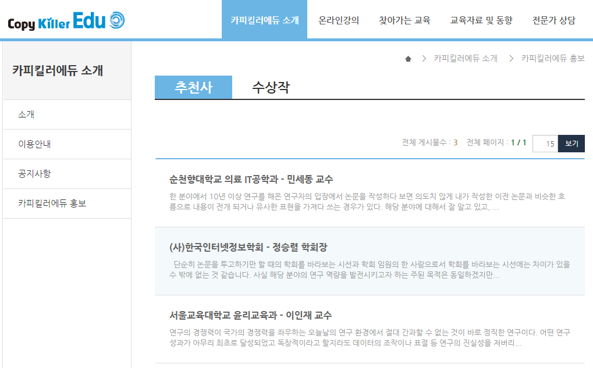593x368 pixels.
Task: Click the home icon in the breadcrumb
Action: pyautogui.click(x=407, y=58)
